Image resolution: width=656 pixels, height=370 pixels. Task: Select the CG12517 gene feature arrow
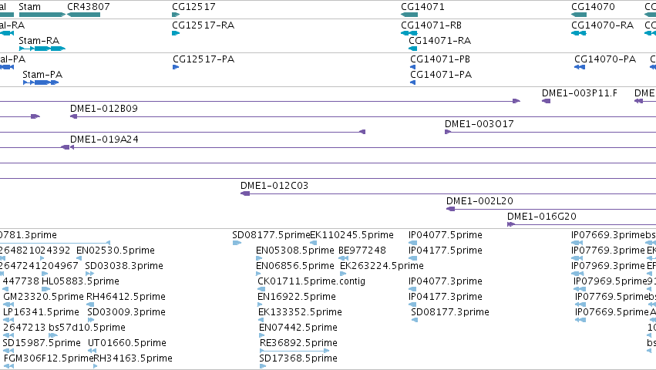pyautogui.click(x=176, y=15)
